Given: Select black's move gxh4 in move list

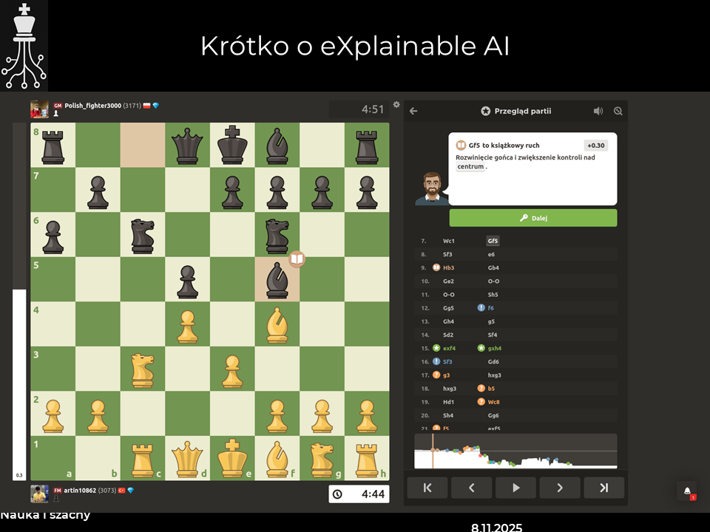Looking at the screenshot, I should (x=494, y=348).
